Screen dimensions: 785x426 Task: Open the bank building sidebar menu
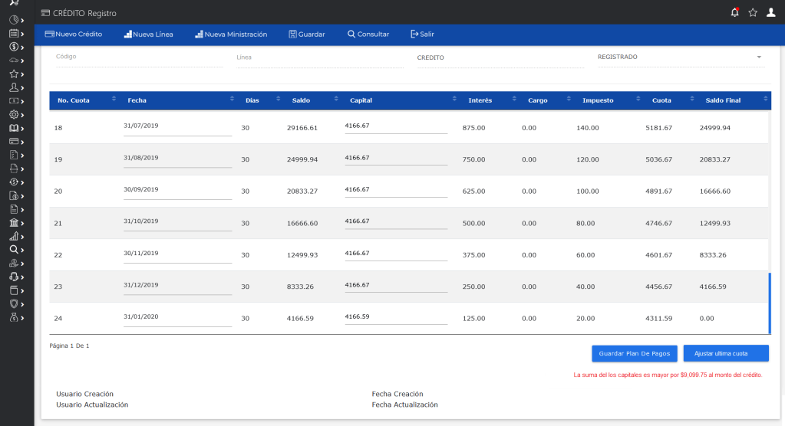(x=14, y=222)
